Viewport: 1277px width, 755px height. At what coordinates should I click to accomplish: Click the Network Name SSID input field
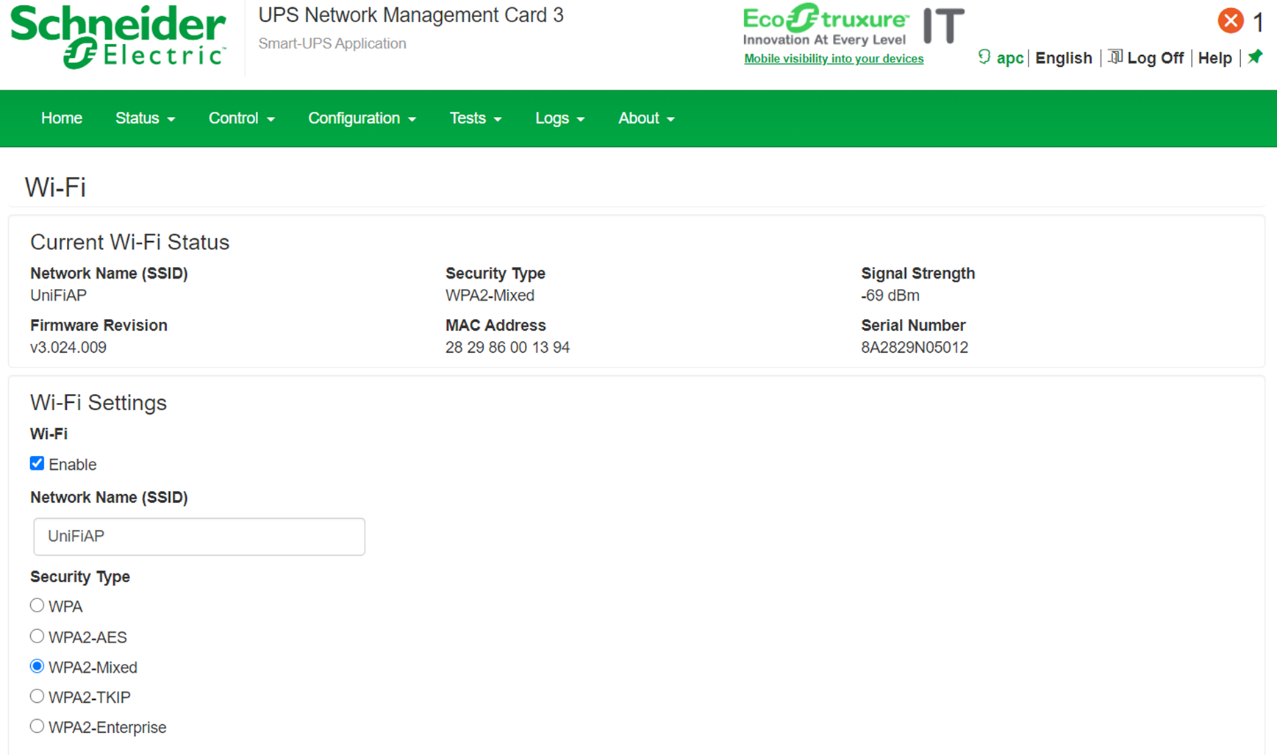(199, 537)
